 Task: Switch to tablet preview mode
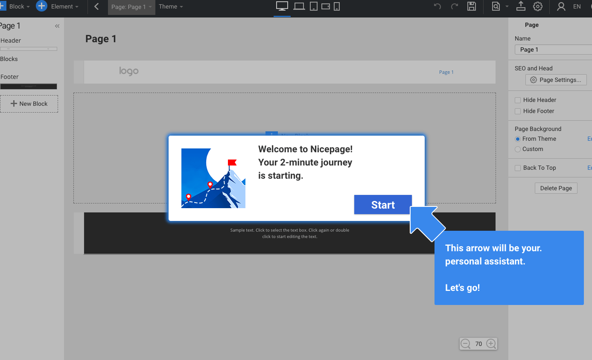(x=313, y=6)
